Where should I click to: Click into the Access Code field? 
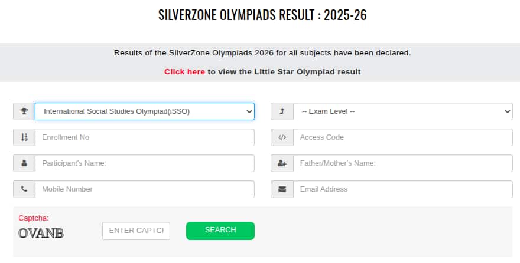[402, 137]
